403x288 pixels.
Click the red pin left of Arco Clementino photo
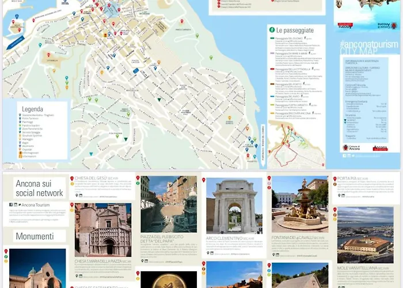point(204,180)
